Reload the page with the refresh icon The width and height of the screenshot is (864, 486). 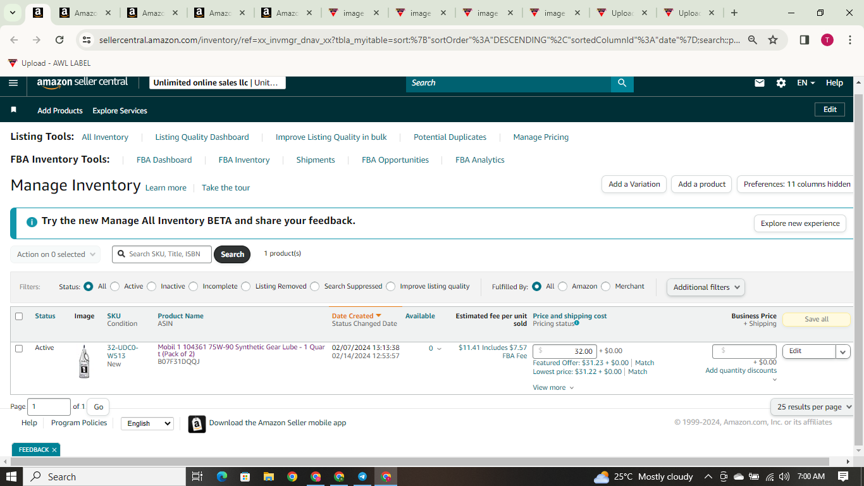(x=59, y=40)
